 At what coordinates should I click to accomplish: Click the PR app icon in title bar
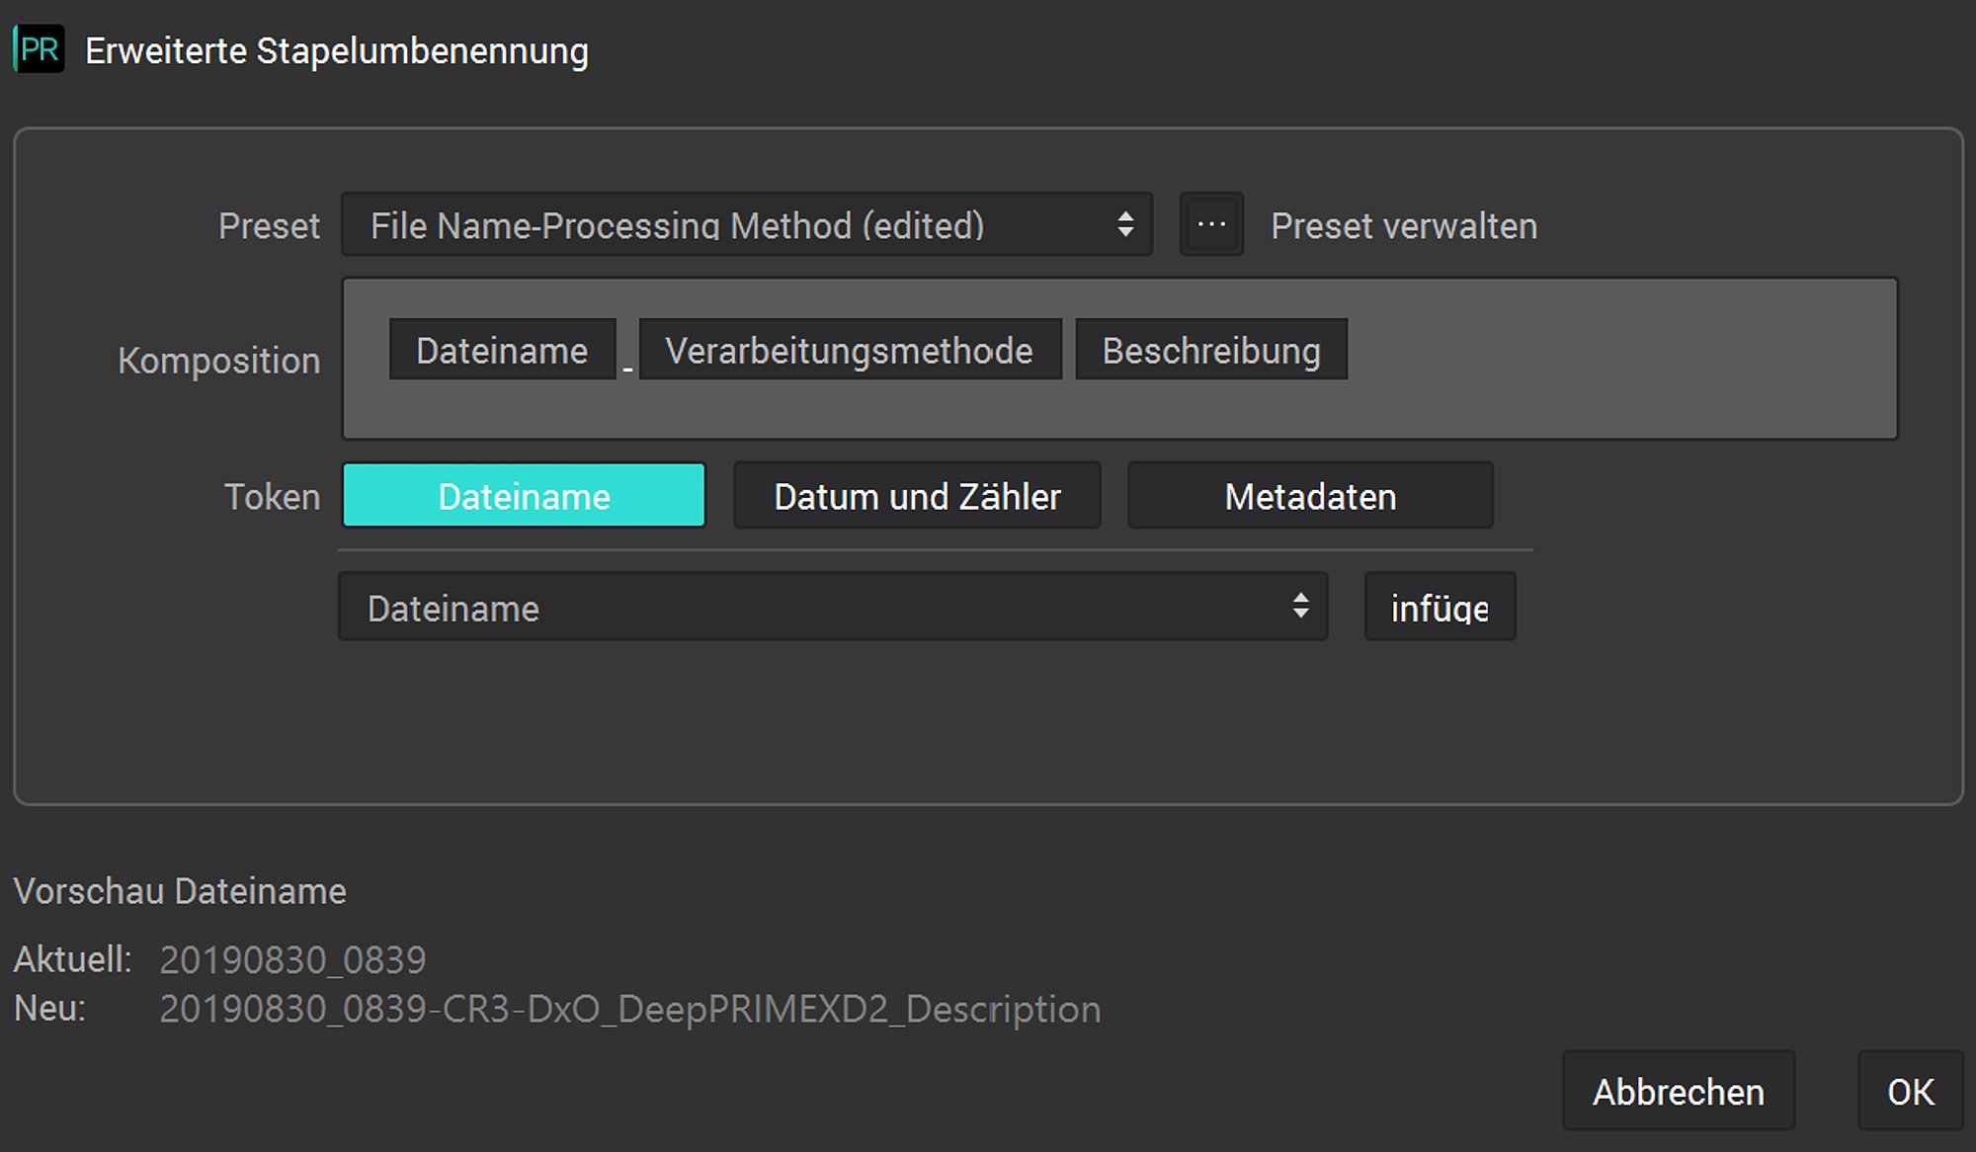coord(39,49)
